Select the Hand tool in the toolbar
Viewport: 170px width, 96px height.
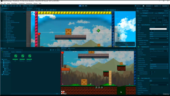tap(2, 6)
